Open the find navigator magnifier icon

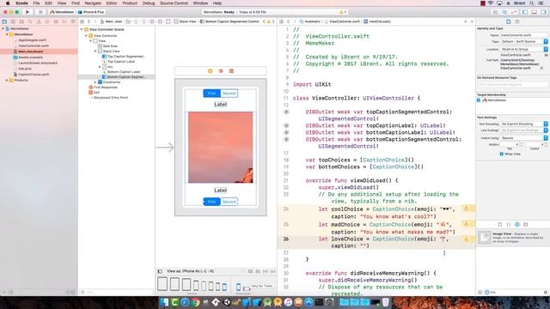coord(30,21)
